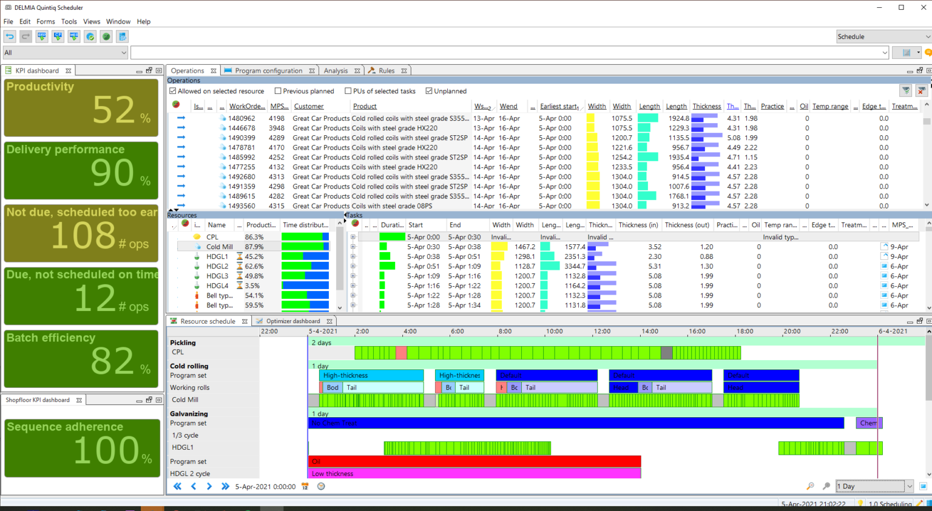Screen dimensions: 932x511
Task: Open the All filter dropdown
Action: [124, 53]
